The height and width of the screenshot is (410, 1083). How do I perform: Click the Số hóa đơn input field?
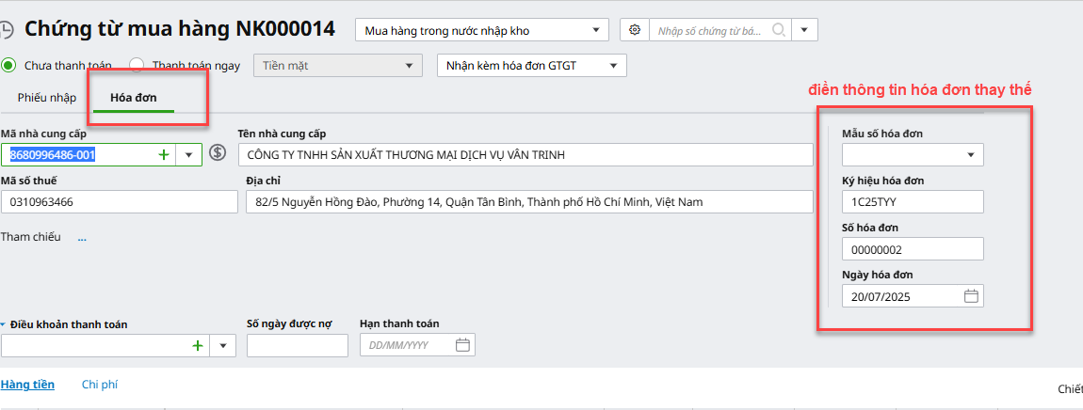coord(913,249)
